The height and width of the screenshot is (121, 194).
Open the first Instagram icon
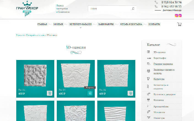(x=176, y=16)
